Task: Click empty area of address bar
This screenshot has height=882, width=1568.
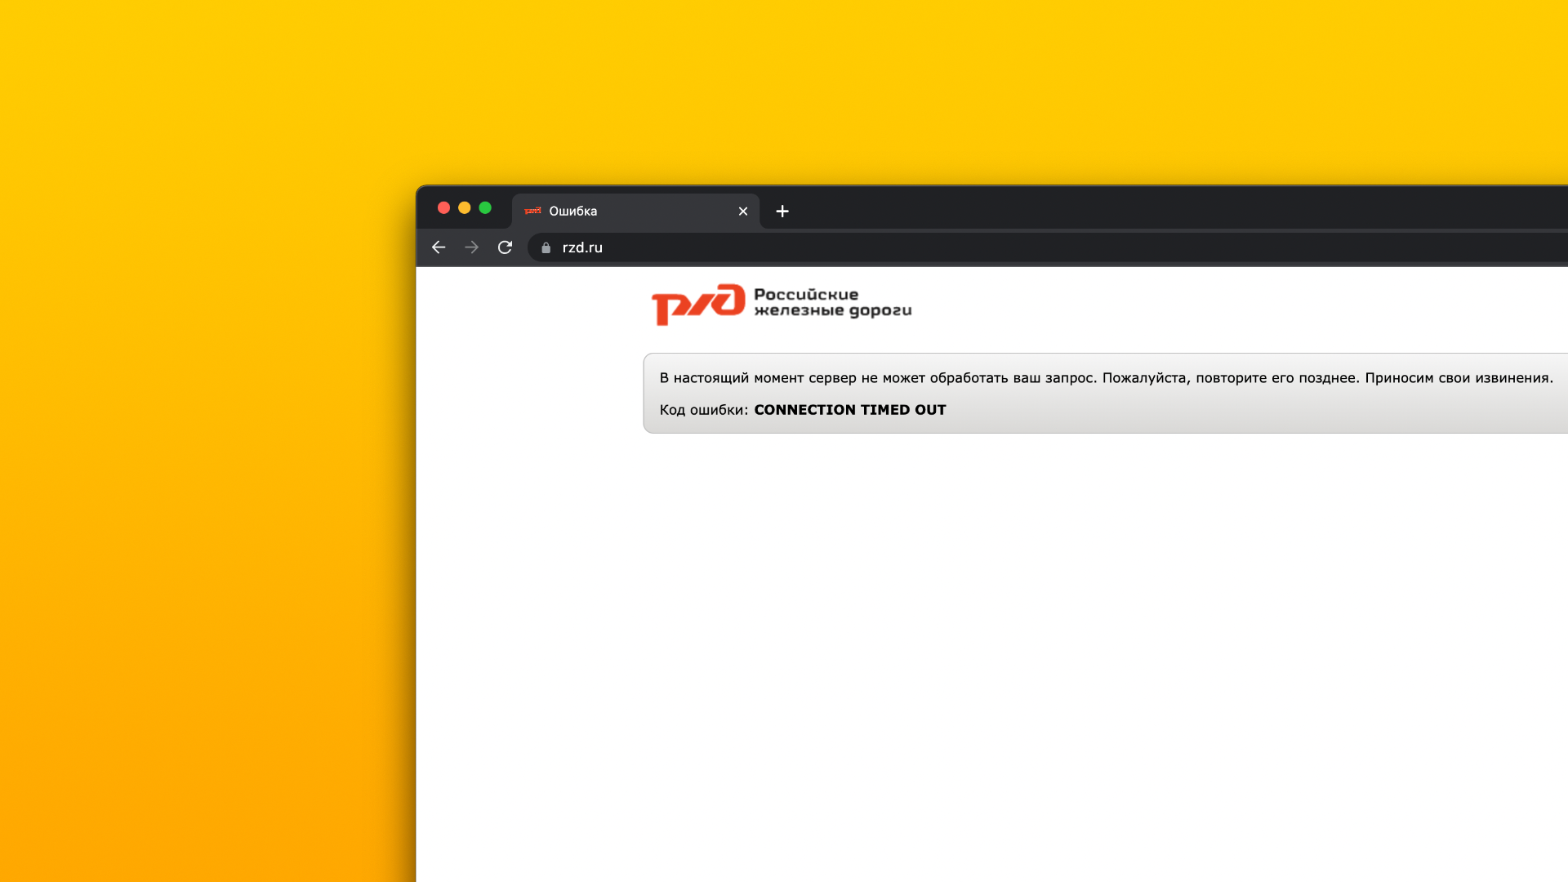Action: pos(1062,247)
